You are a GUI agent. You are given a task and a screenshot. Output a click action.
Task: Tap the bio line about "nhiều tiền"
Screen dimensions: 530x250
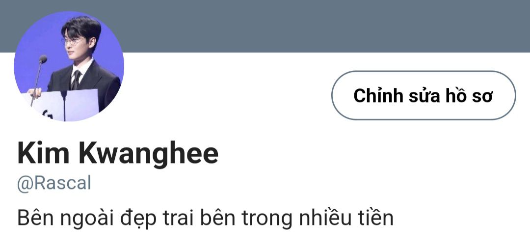coord(205,219)
